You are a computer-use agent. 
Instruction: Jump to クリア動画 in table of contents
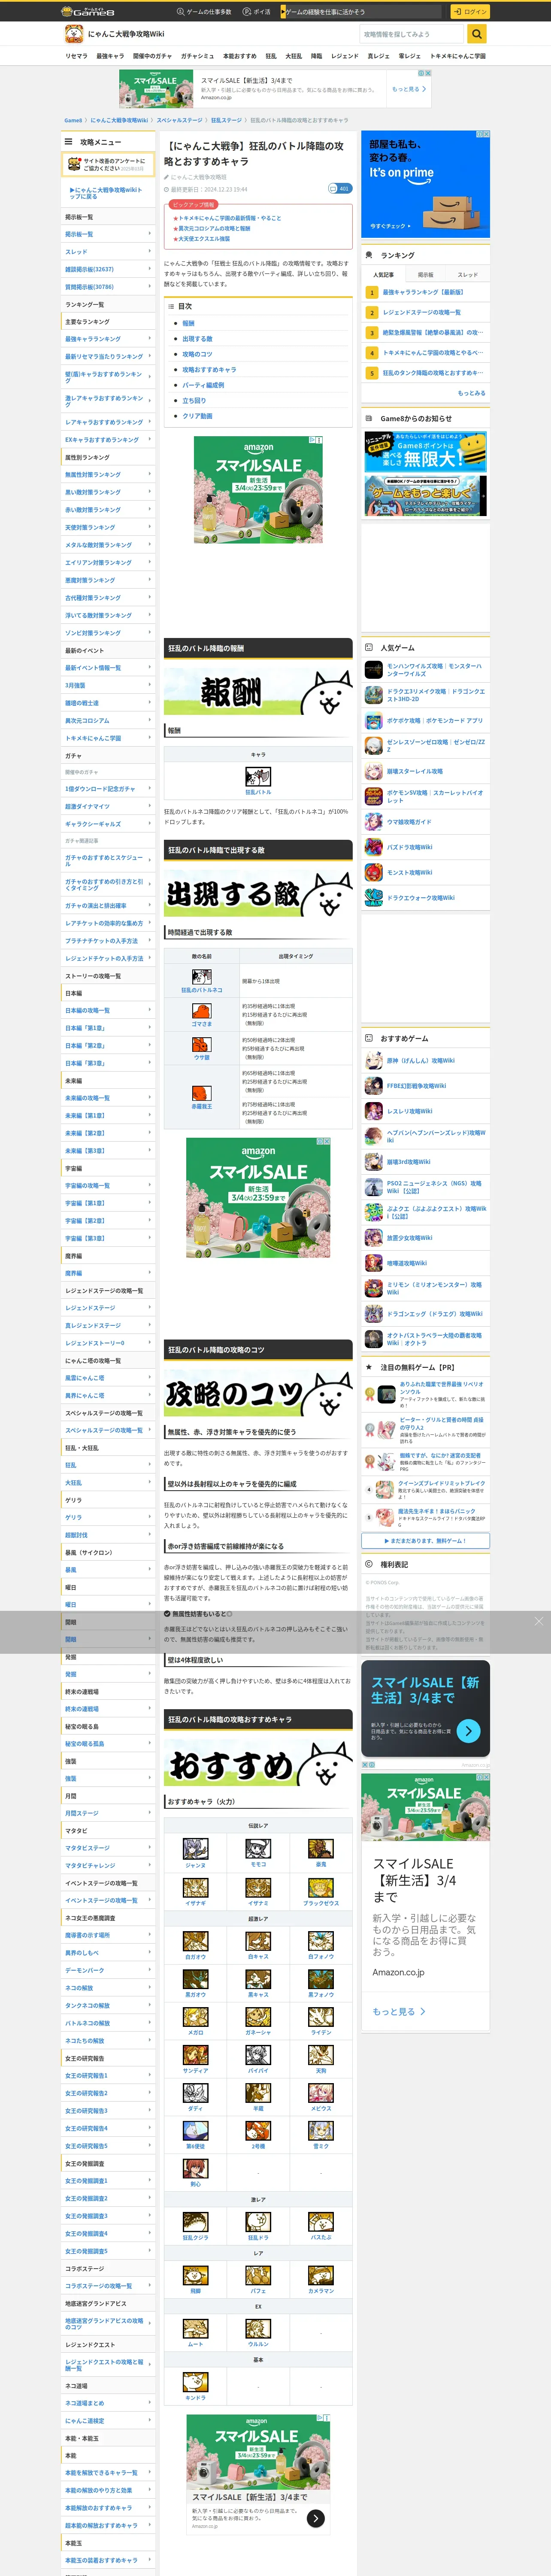point(197,416)
